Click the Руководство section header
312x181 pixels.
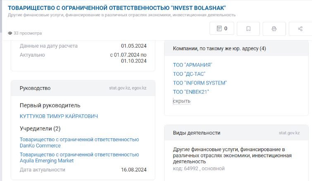click(35, 88)
